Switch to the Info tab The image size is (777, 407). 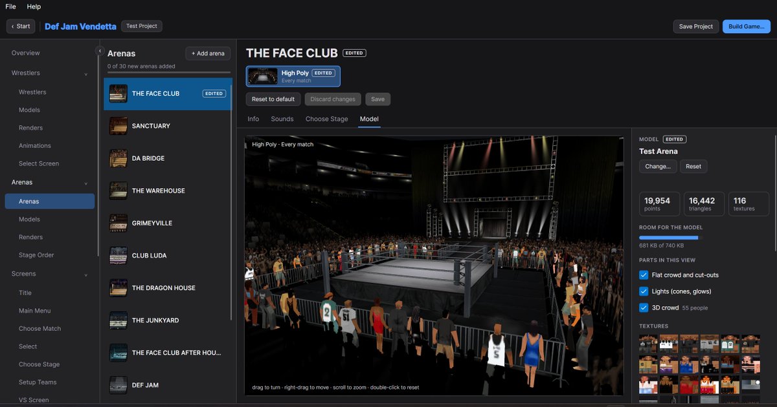tap(253, 119)
